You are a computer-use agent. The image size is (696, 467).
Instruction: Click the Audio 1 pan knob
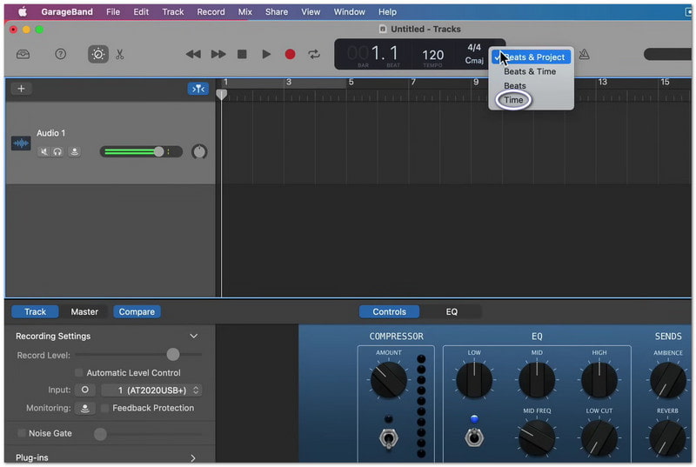click(x=199, y=151)
